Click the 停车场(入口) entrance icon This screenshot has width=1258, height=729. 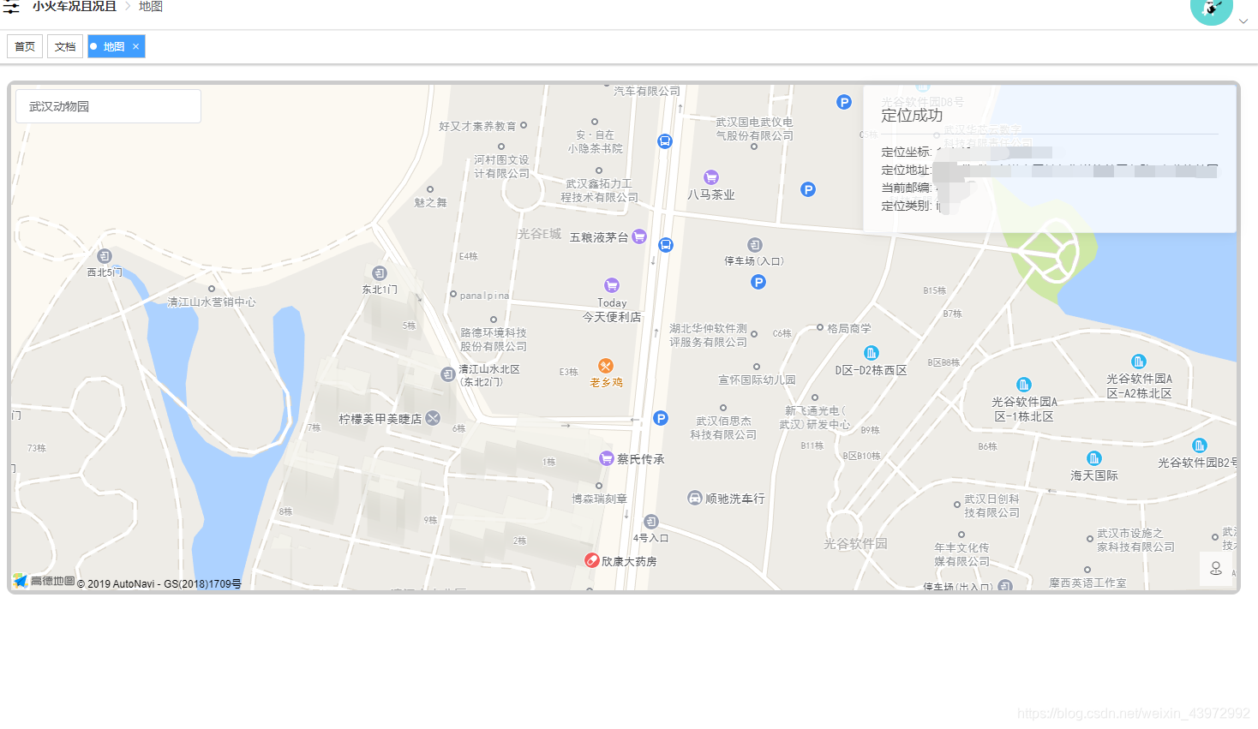coord(755,245)
